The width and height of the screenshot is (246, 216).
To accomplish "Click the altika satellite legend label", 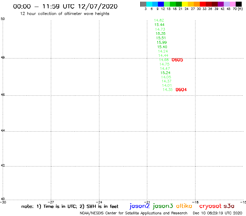I will click(x=184, y=206).
